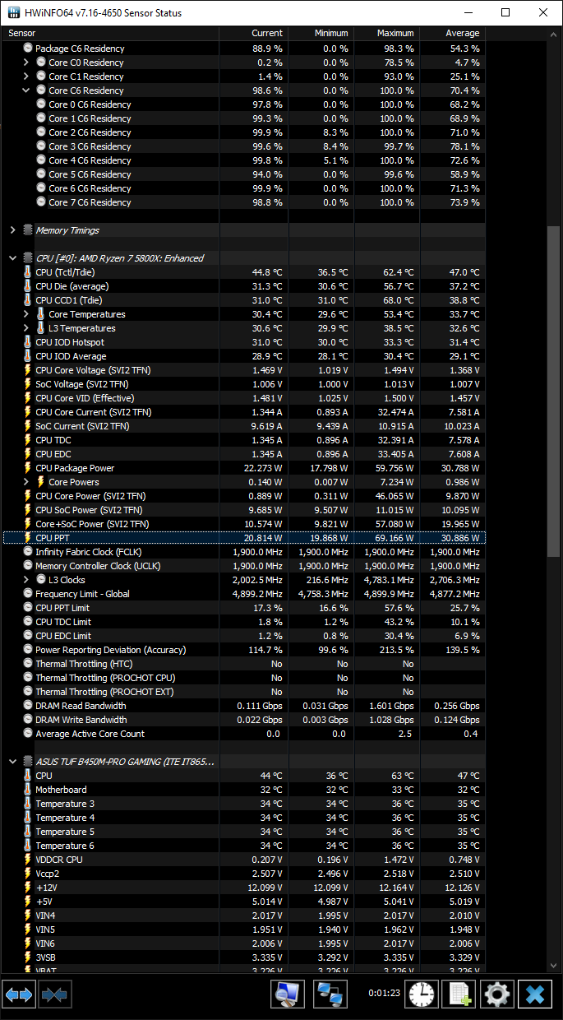The image size is (563, 1020).
Task: Click the clock icon beside Infinity Fabric Clock
Action: (x=28, y=552)
